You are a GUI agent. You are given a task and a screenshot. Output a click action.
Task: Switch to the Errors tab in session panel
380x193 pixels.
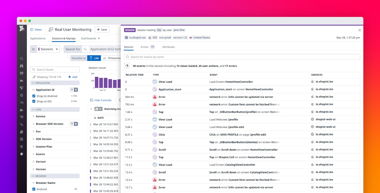144,47
